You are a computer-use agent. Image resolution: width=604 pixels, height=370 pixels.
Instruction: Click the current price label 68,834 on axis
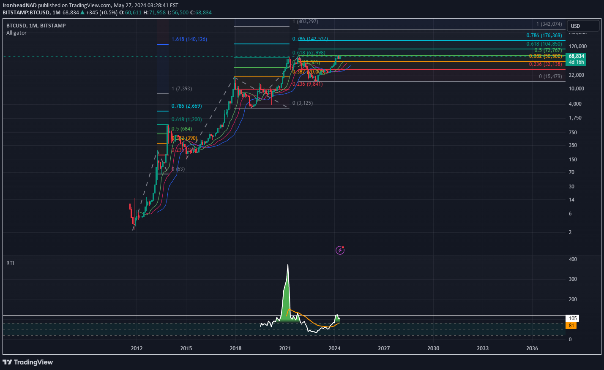pos(576,56)
